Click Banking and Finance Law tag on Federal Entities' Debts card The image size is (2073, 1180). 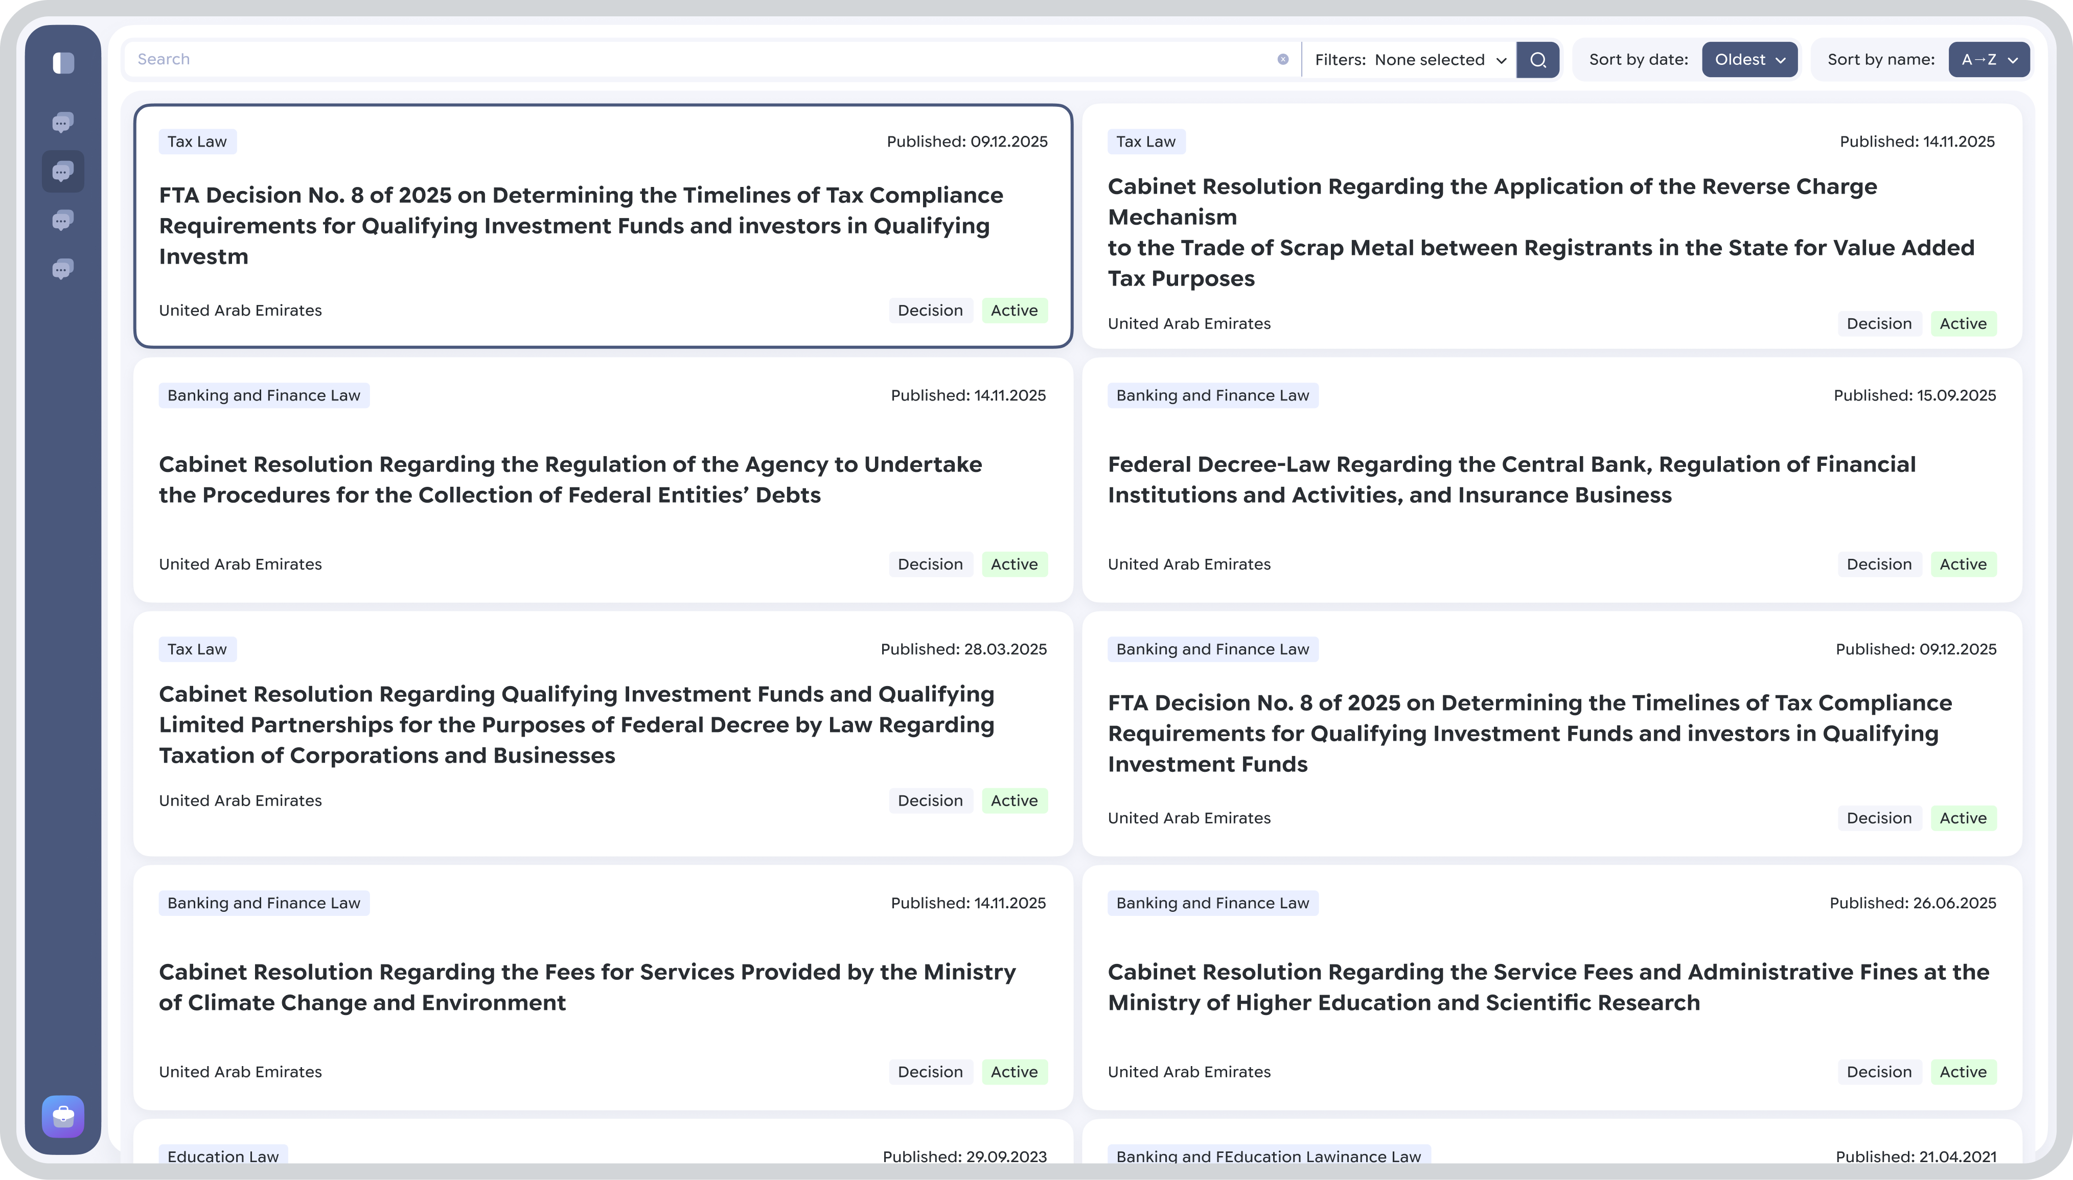(264, 395)
